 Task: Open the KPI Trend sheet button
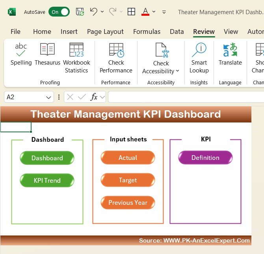pyautogui.click(x=47, y=180)
